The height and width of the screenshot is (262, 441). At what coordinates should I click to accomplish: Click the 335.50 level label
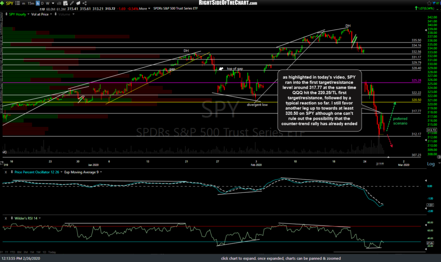(416, 40)
